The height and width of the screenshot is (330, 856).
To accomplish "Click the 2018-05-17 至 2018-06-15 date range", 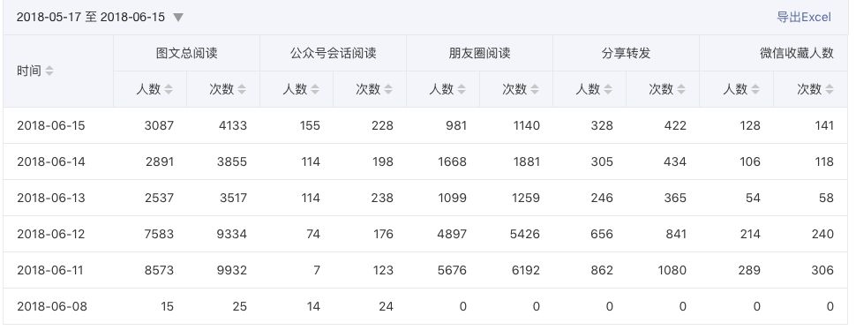I will (91, 17).
